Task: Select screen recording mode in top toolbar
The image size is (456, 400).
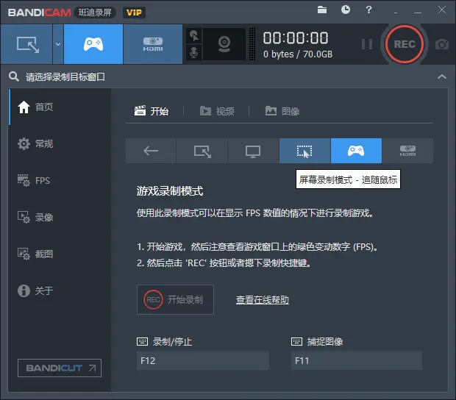Action: click(x=26, y=44)
